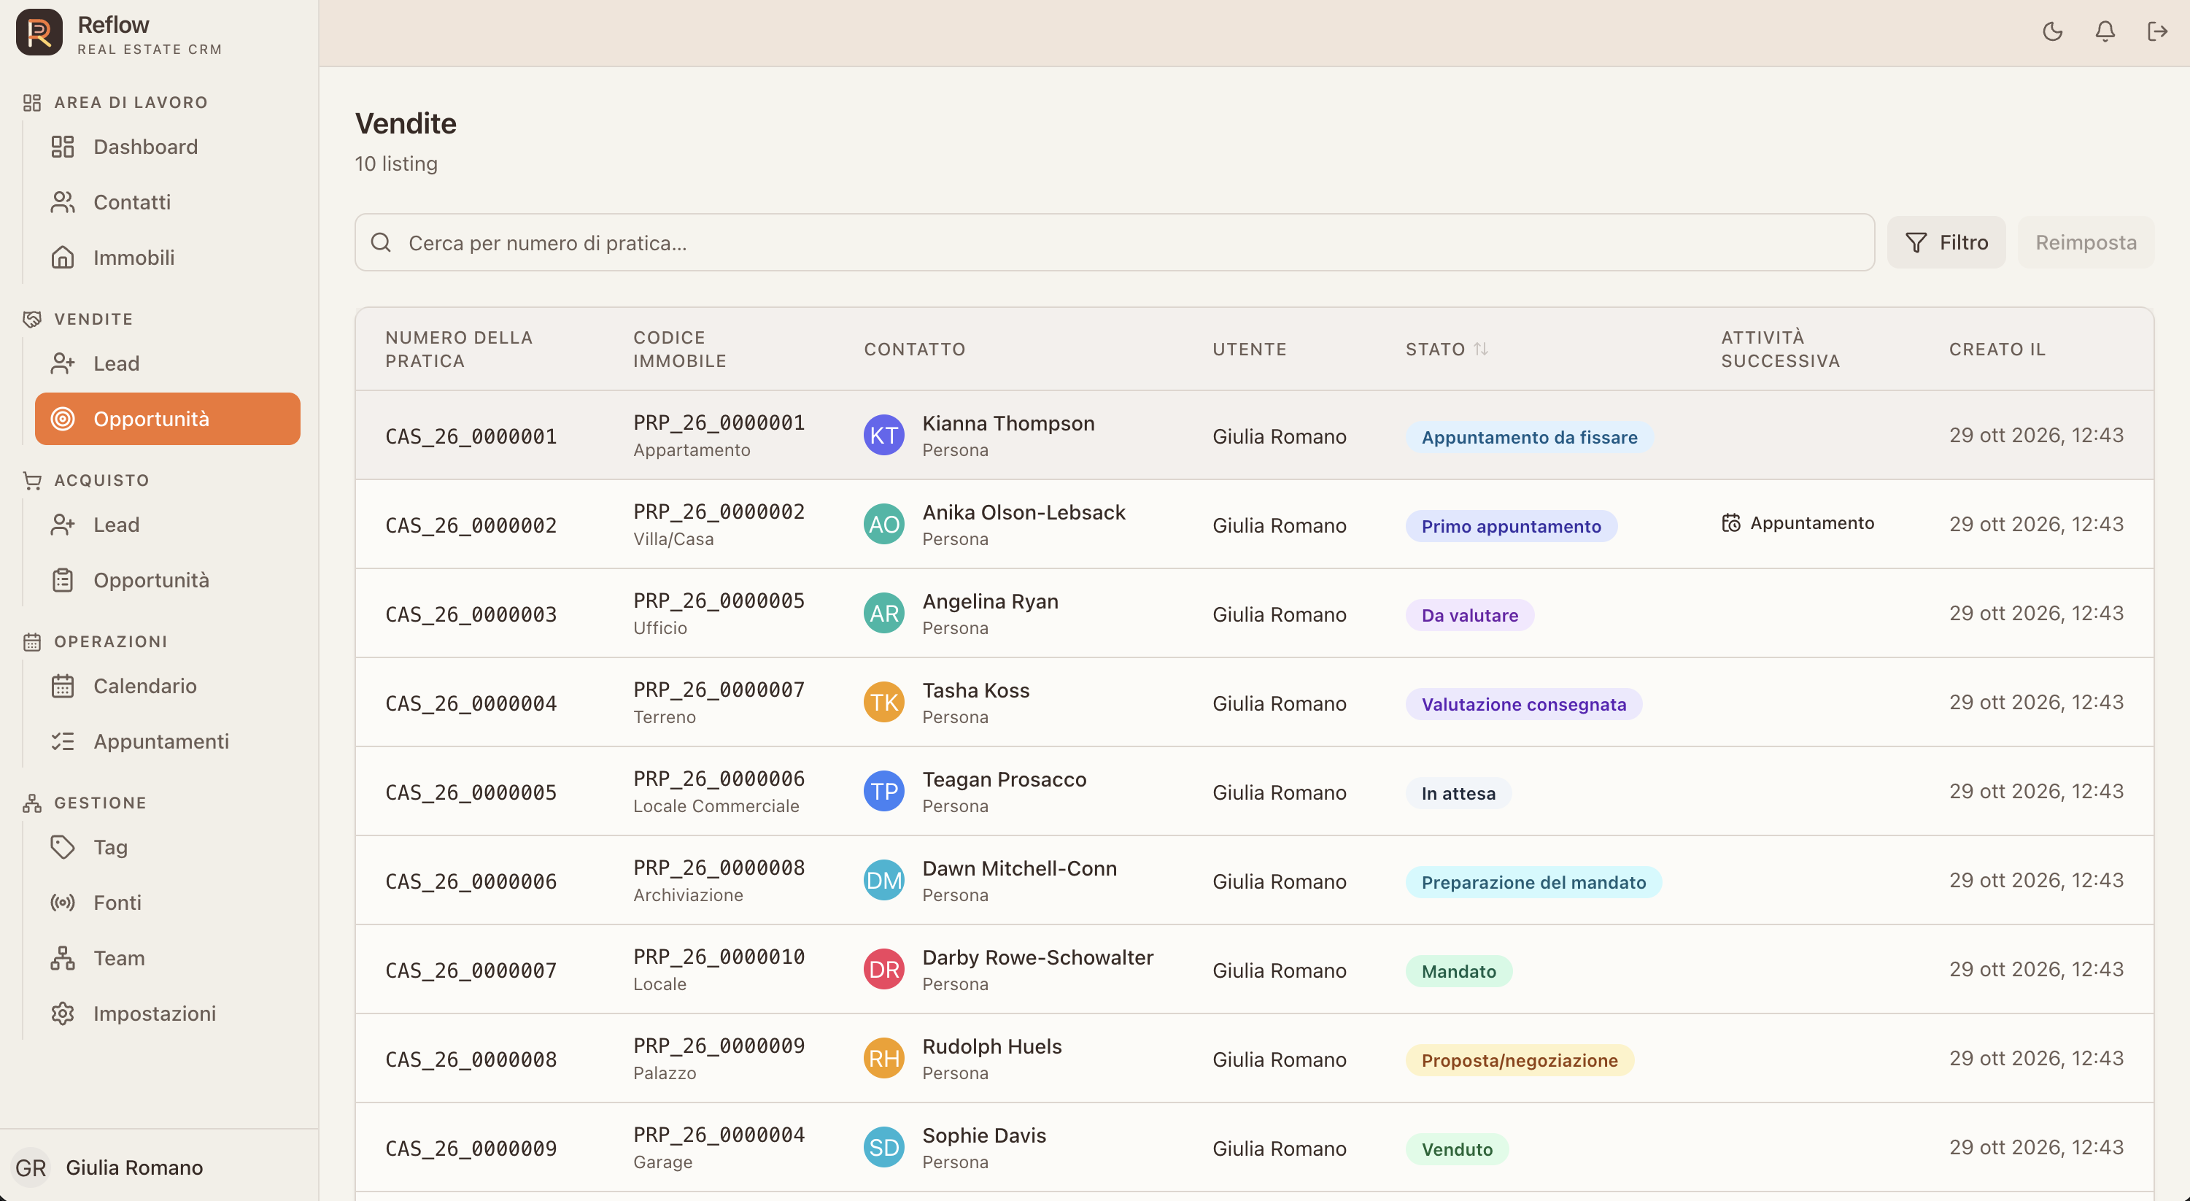Open Opportunità under Acquisto section
2190x1201 pixels.
(x=168, y=580)
